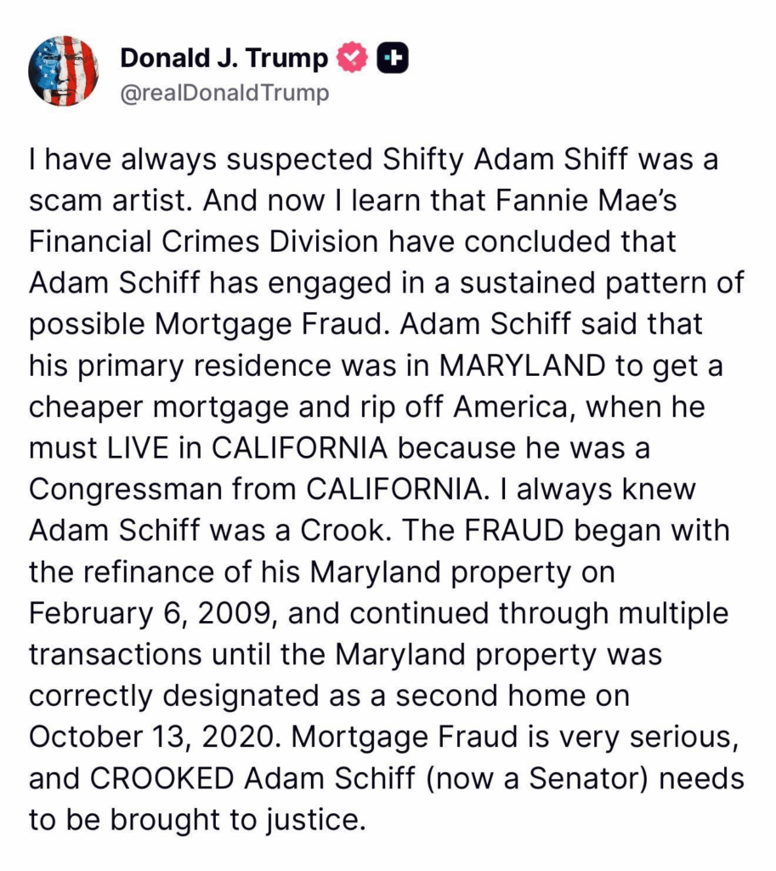Click the @realDonaldTrump handle
The image size is (776, 871).
224,92
